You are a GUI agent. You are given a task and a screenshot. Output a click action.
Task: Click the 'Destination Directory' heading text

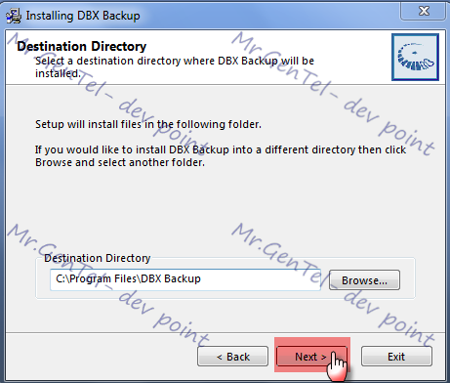pos(82,46)
